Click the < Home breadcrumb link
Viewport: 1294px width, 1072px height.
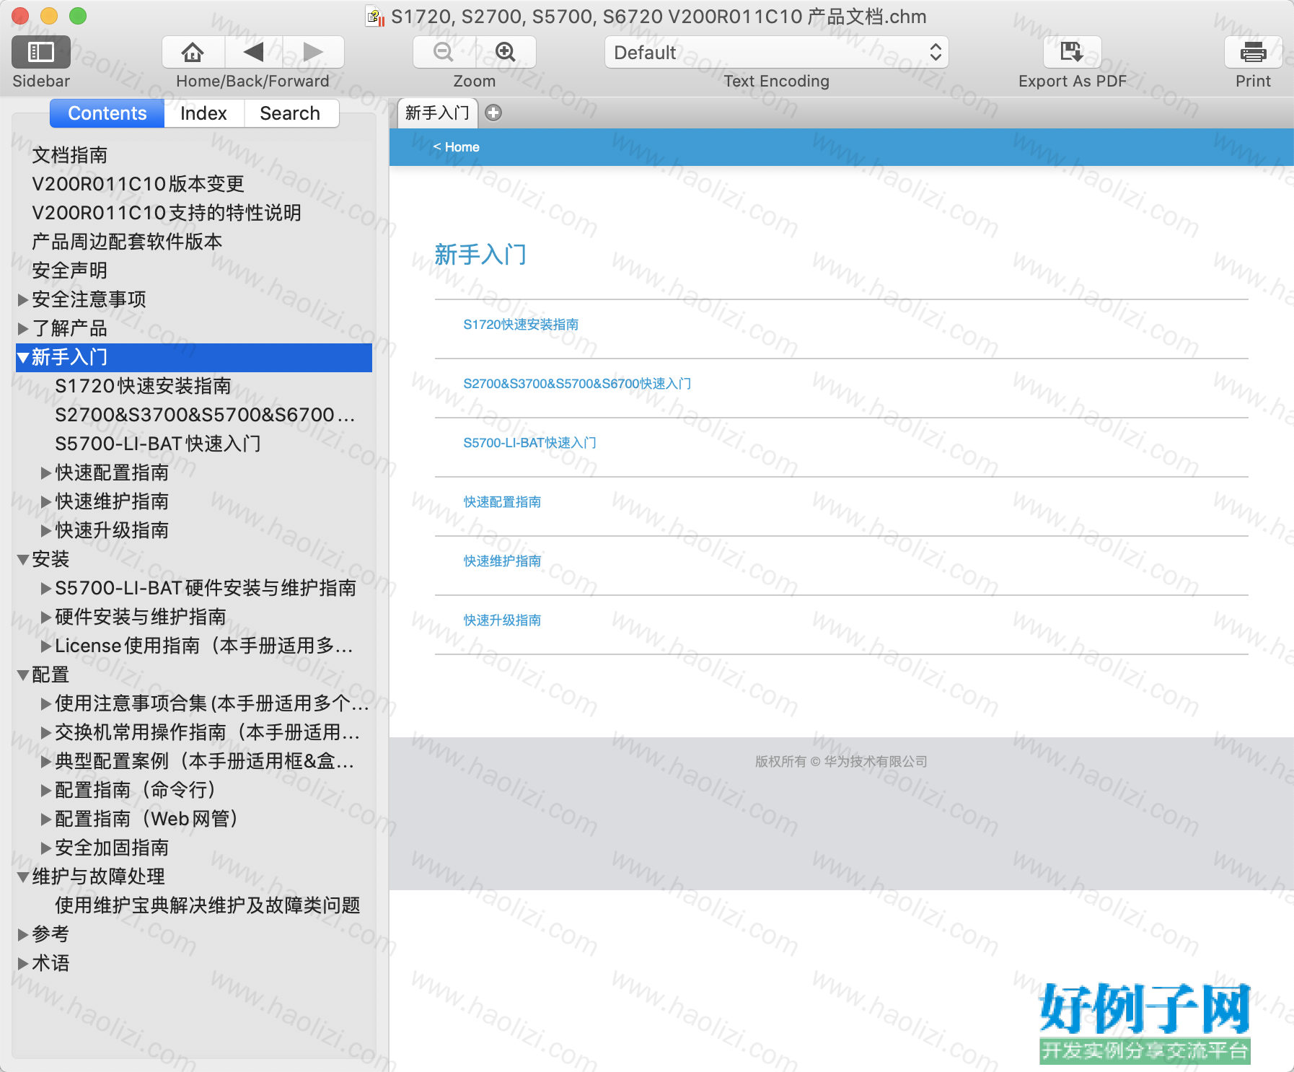[x=456, y=146]
